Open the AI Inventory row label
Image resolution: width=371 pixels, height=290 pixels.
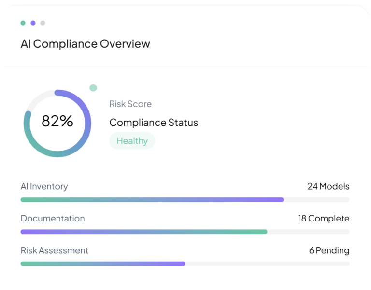tap(44, 186)
